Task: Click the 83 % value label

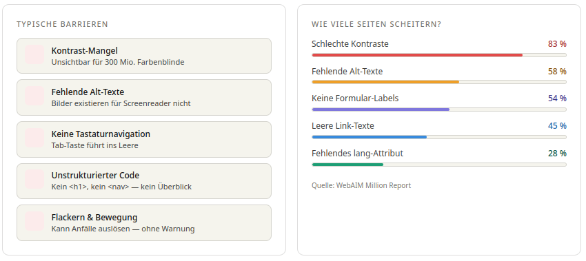Action: click(x=557, y=43)
